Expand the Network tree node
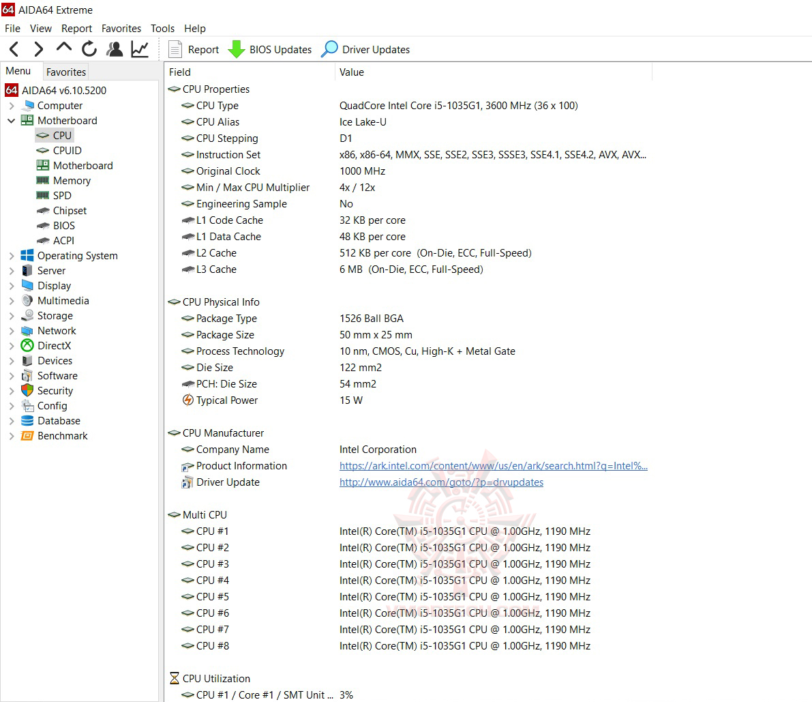The width and height of the screenshot is (812, 702). click(12, 331)
